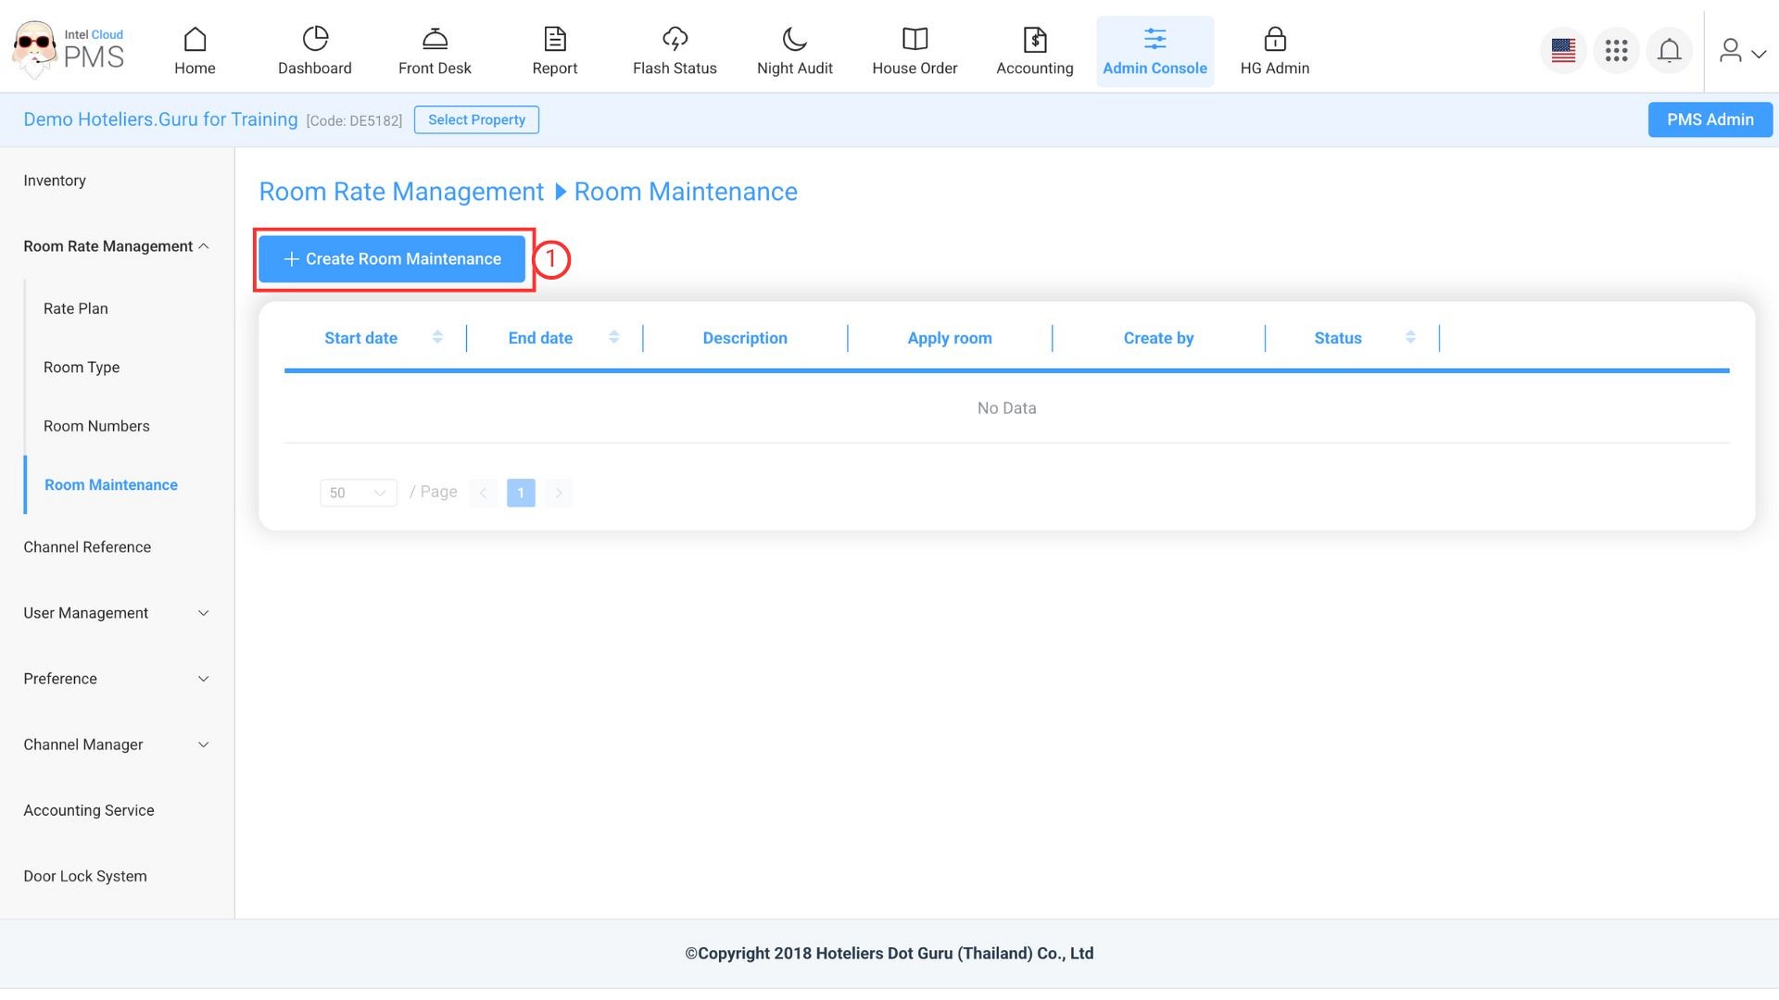Sort table by End date column

tap(613, 337)
